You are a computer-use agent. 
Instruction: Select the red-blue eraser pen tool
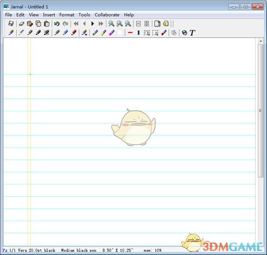(164, 33)
